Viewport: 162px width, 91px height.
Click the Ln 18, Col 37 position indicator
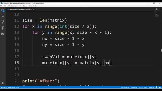click(125, 87)
